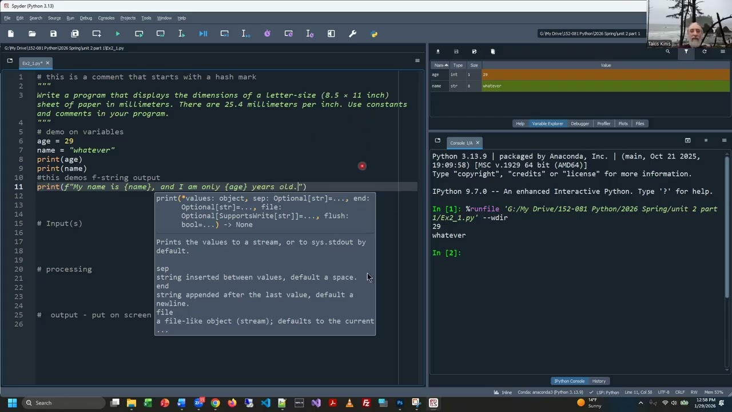Open the Edit menu
The width and height of the screenshot is (732, 412).
[x=20, y=18]
